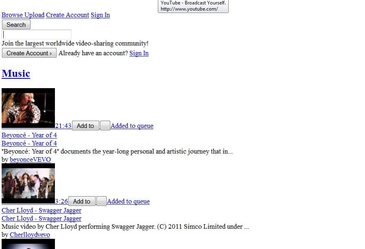The width and height of the screenshot is (365, 249).
Task: Click Added to queue link for Cher Lloyd video
Action: point(128,201)
